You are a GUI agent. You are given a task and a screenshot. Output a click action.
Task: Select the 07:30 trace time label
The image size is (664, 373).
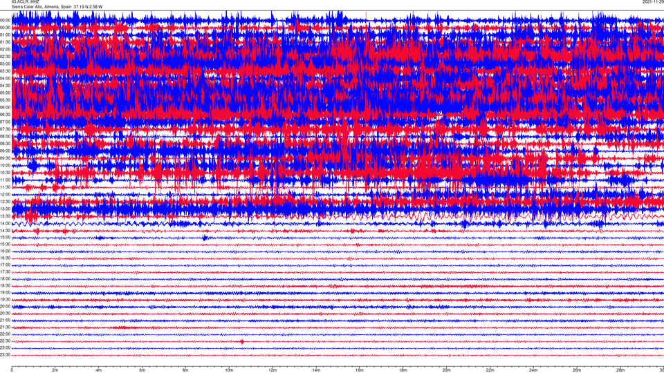point(5,129)
